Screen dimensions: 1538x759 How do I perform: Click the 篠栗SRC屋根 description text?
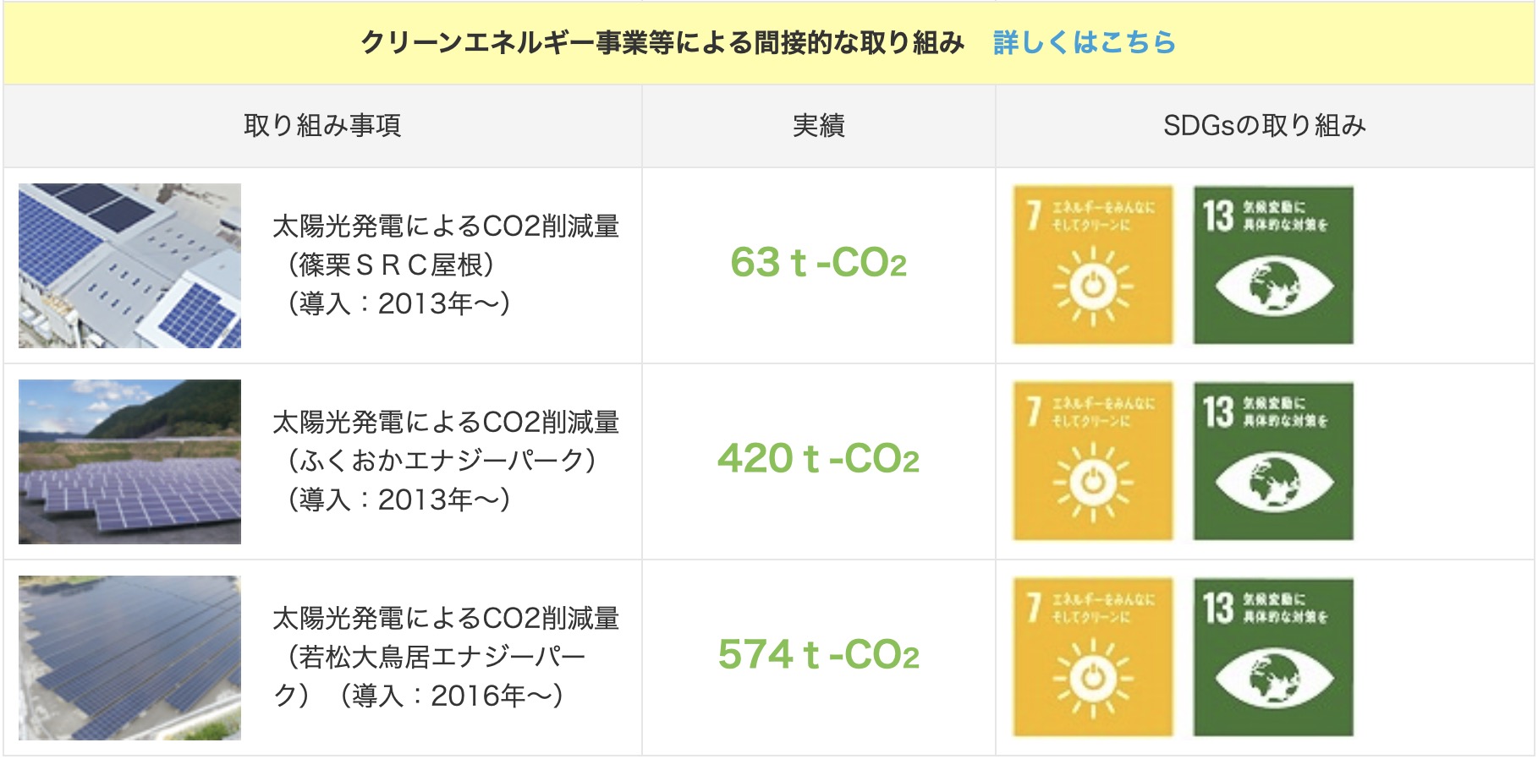click(x=446, y=265)
